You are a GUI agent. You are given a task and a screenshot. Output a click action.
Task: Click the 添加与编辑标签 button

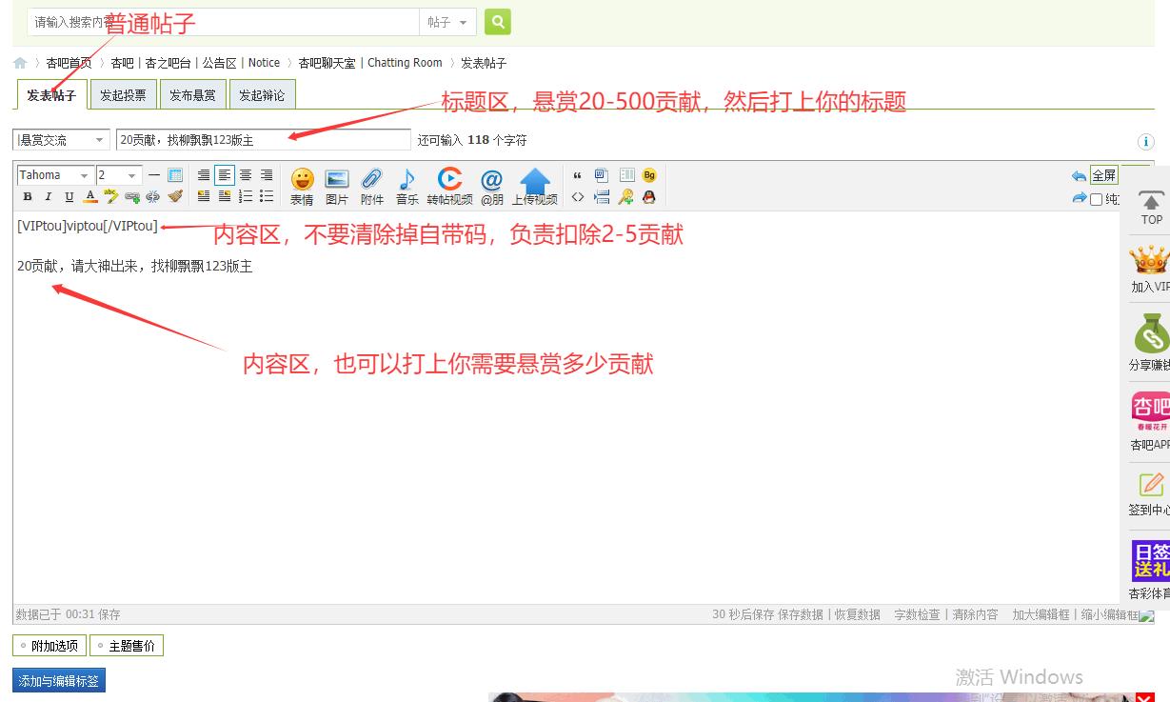(59, 681)
